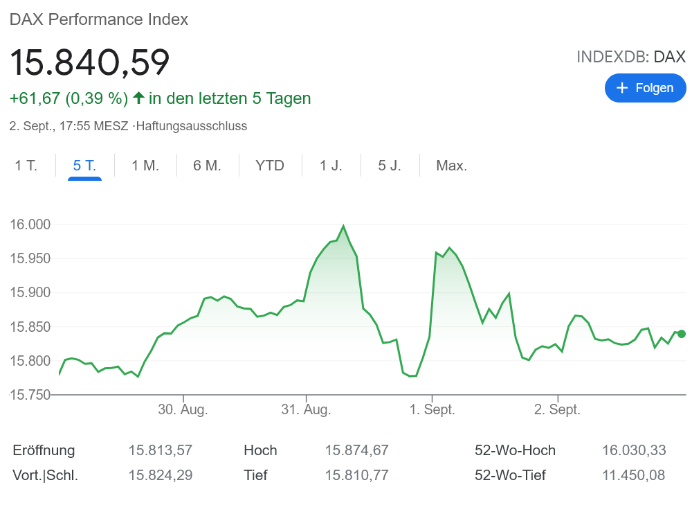Open the 1 J. chart view
This screenshot has height=505, width=692.
tap(331, 166)
